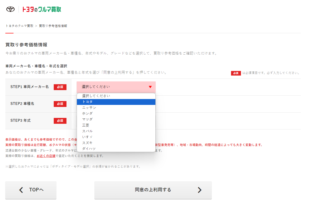Viewport: 310px width, 208px height.
Task: Select スズキ from the maker list
Action: (116, 143)
